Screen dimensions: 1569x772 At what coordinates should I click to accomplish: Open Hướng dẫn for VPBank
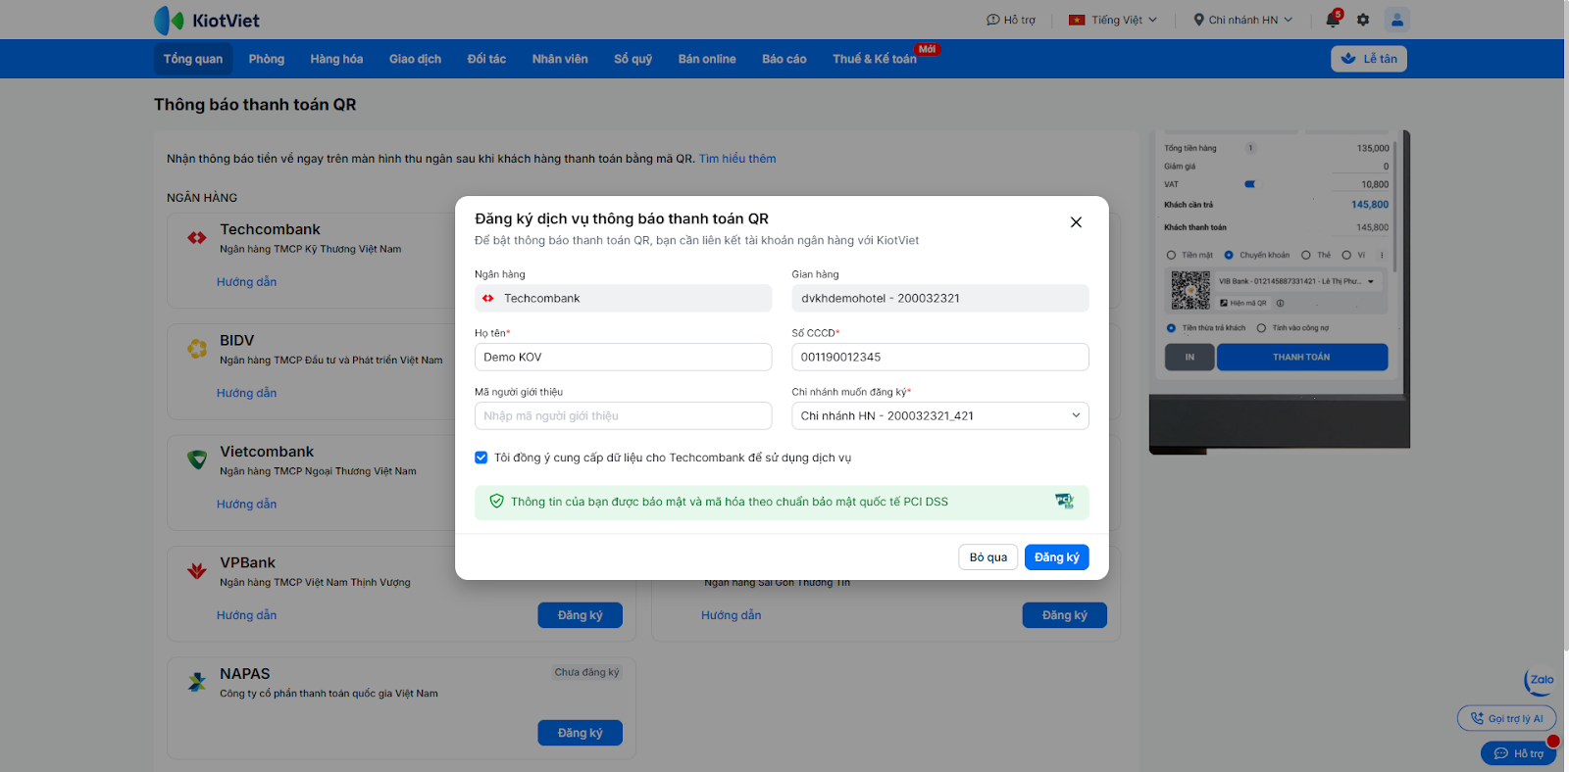coord(247,615)
